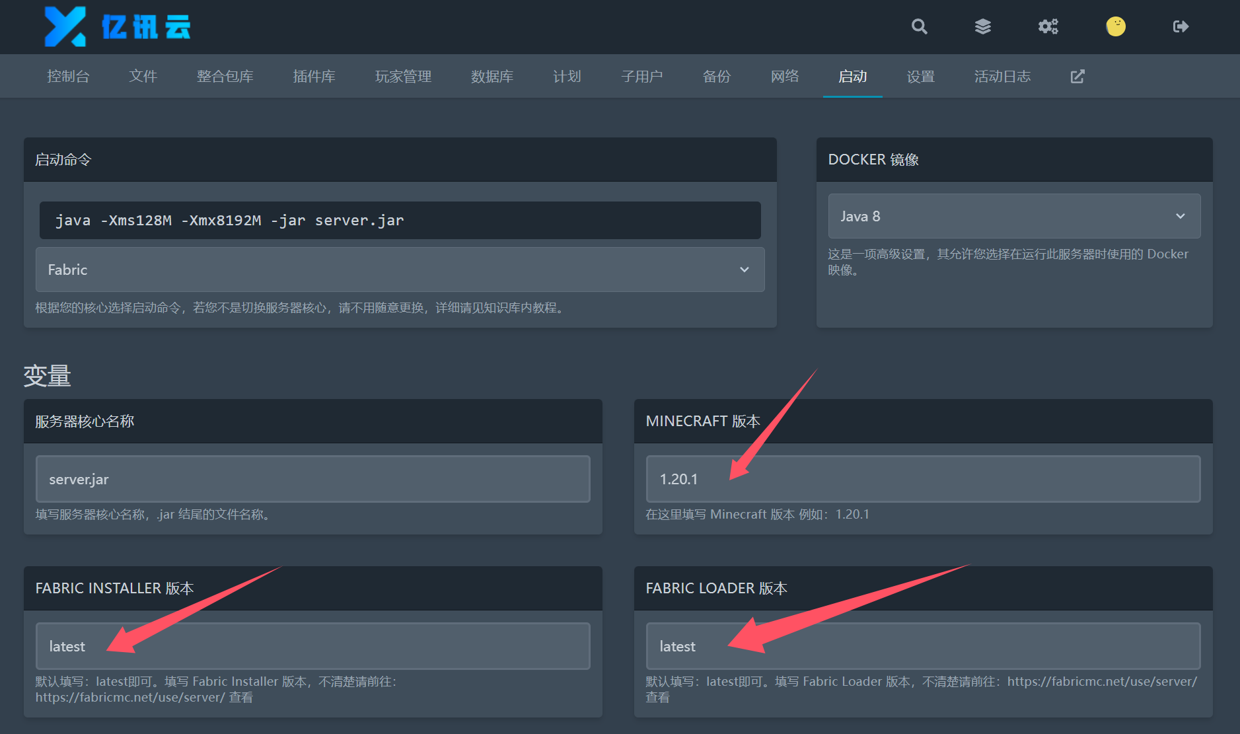The image size is (1240, 734).
Task: Edit the Minecraft version field 1.20.1
Action: pyautogui.click(x=923, y=479)
